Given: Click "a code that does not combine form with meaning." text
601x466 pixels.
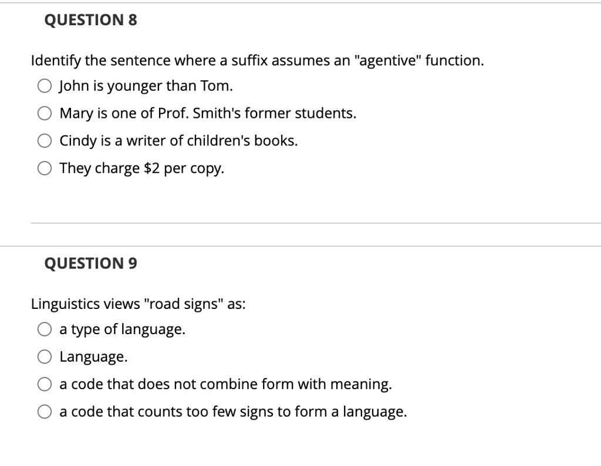Looking at the screenshot, I should coord(225,384).
